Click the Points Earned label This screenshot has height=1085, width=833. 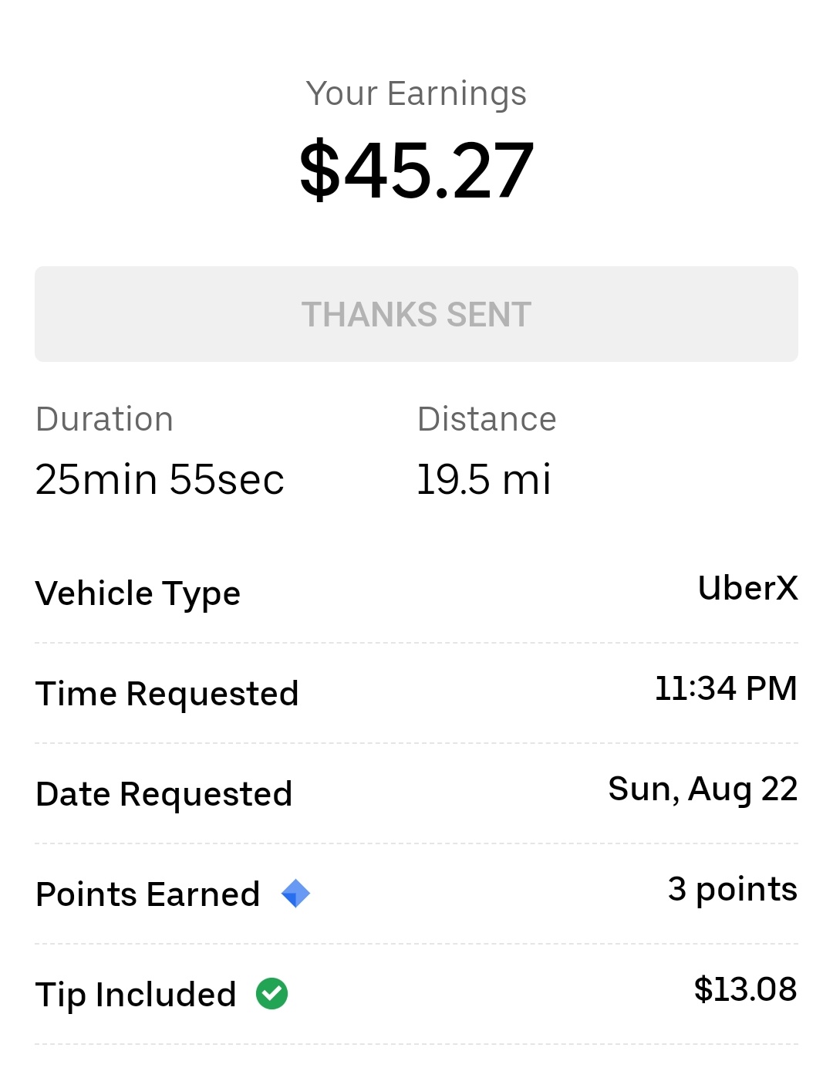tap(148, 894)
